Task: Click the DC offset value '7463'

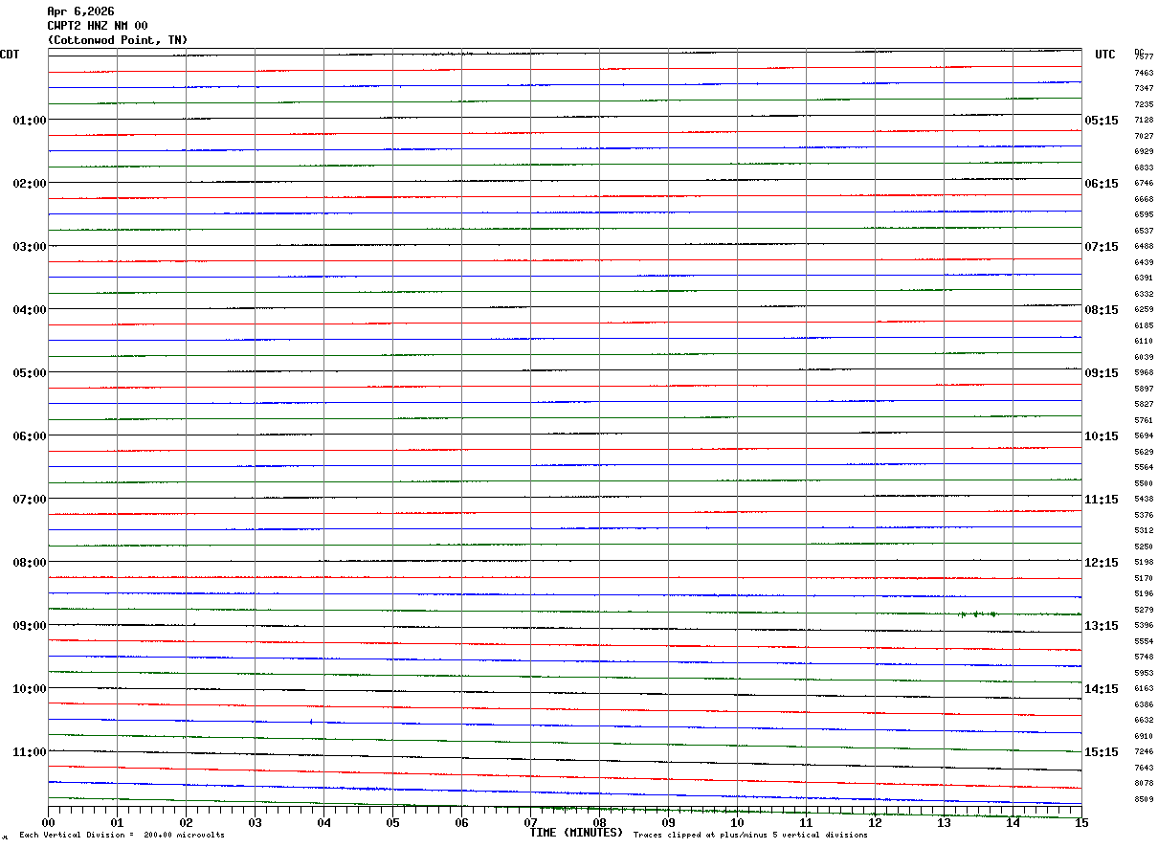Action: [1144, 73]
